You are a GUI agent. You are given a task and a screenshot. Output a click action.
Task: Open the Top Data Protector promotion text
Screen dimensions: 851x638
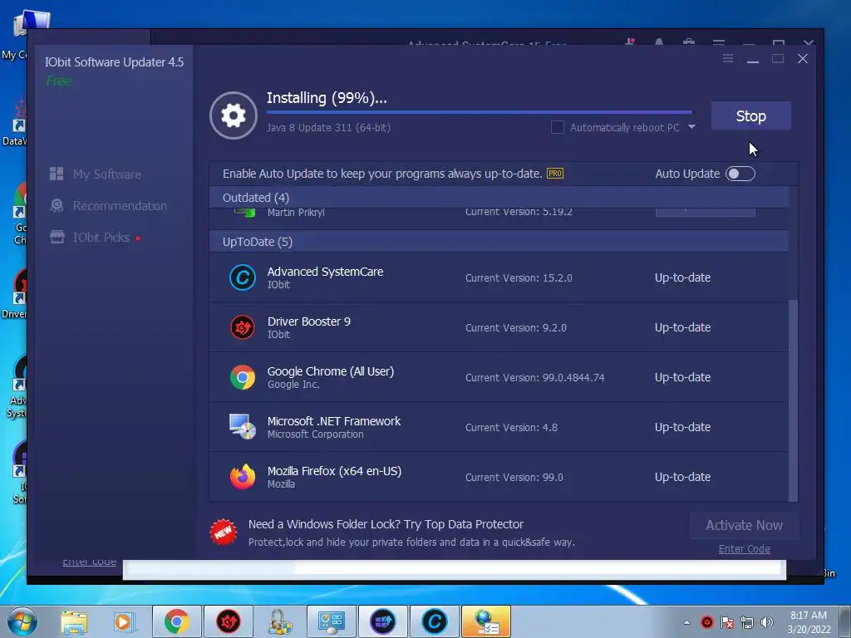(386, 524)
